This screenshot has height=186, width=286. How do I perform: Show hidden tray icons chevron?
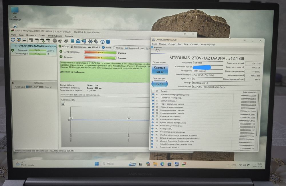[228, 165]
